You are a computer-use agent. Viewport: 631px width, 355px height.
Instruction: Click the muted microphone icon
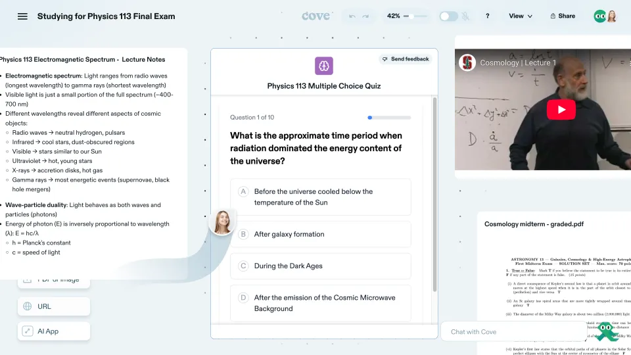pos(465,16)
